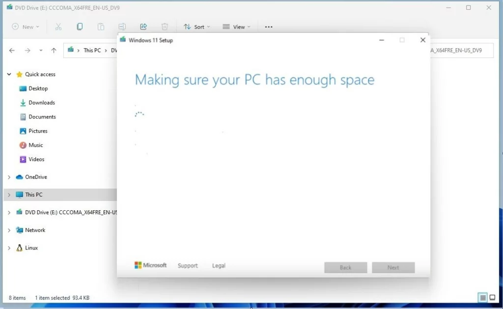Go forward with the right arrow in Explorer
The image size is (503, 309).
[x=28, y=51]
